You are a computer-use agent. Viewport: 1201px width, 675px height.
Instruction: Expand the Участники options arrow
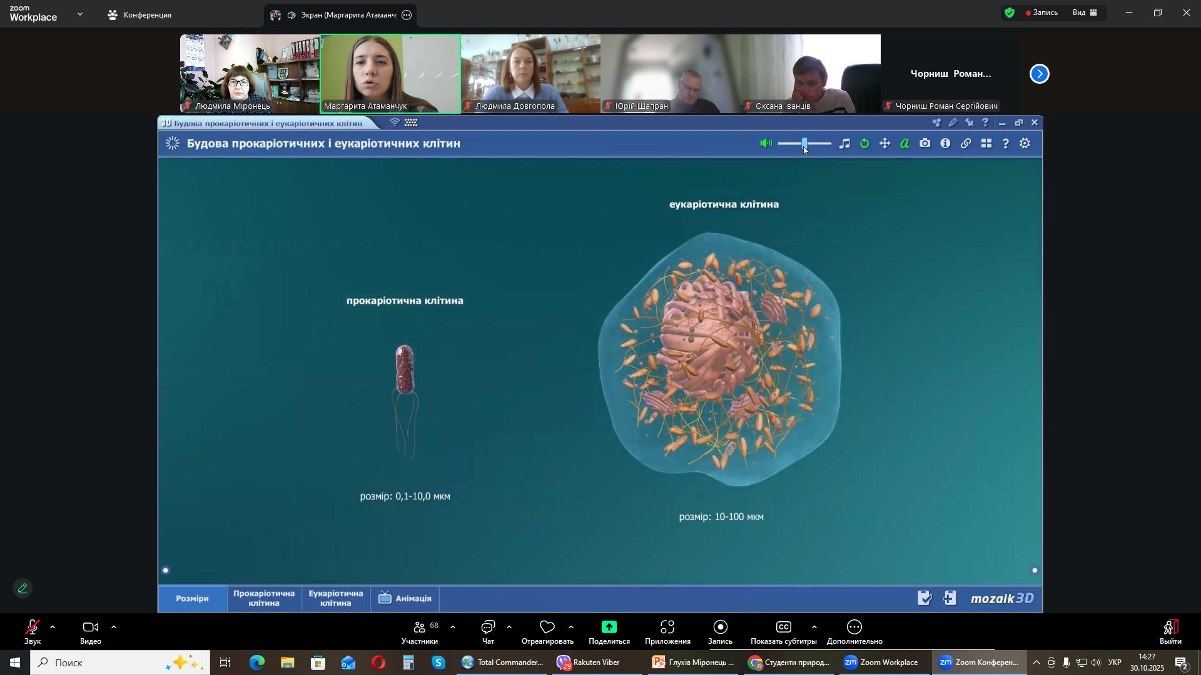pos(453,627)
